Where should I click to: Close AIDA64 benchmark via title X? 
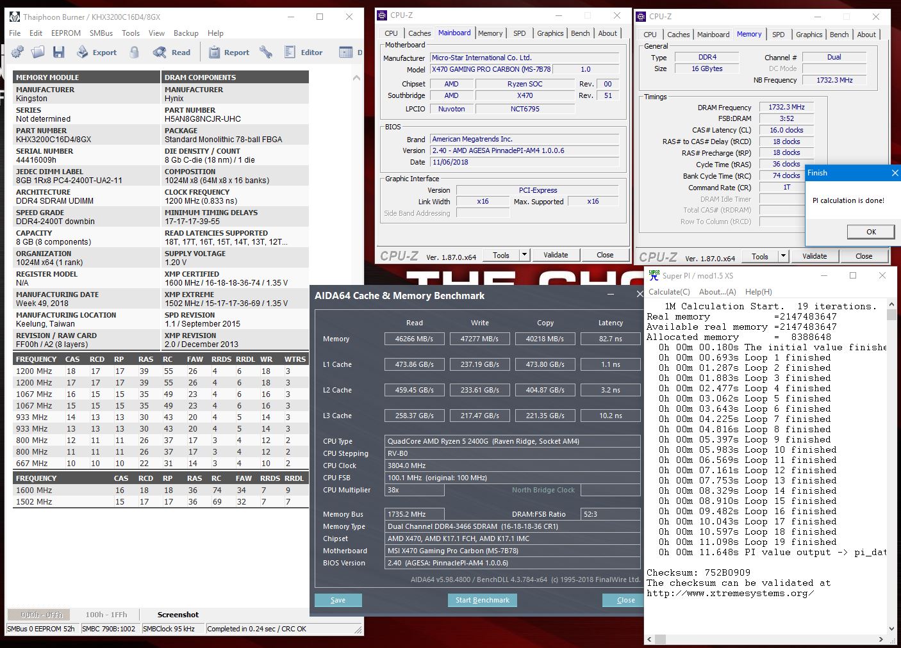click(x=639, y=294)
